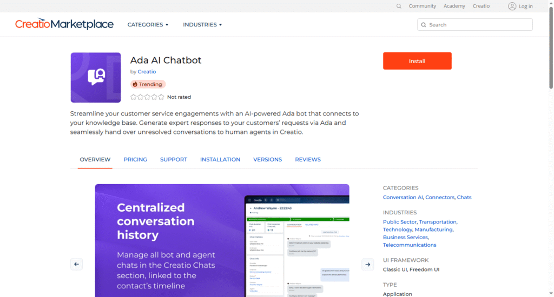
Task: Click the user profile icon beside Log in
Action: coord(512,6)
